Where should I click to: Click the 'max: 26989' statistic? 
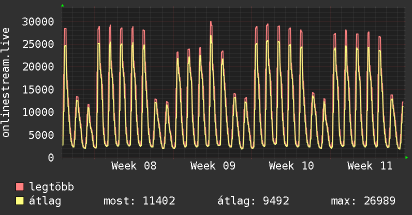[363, 201]
